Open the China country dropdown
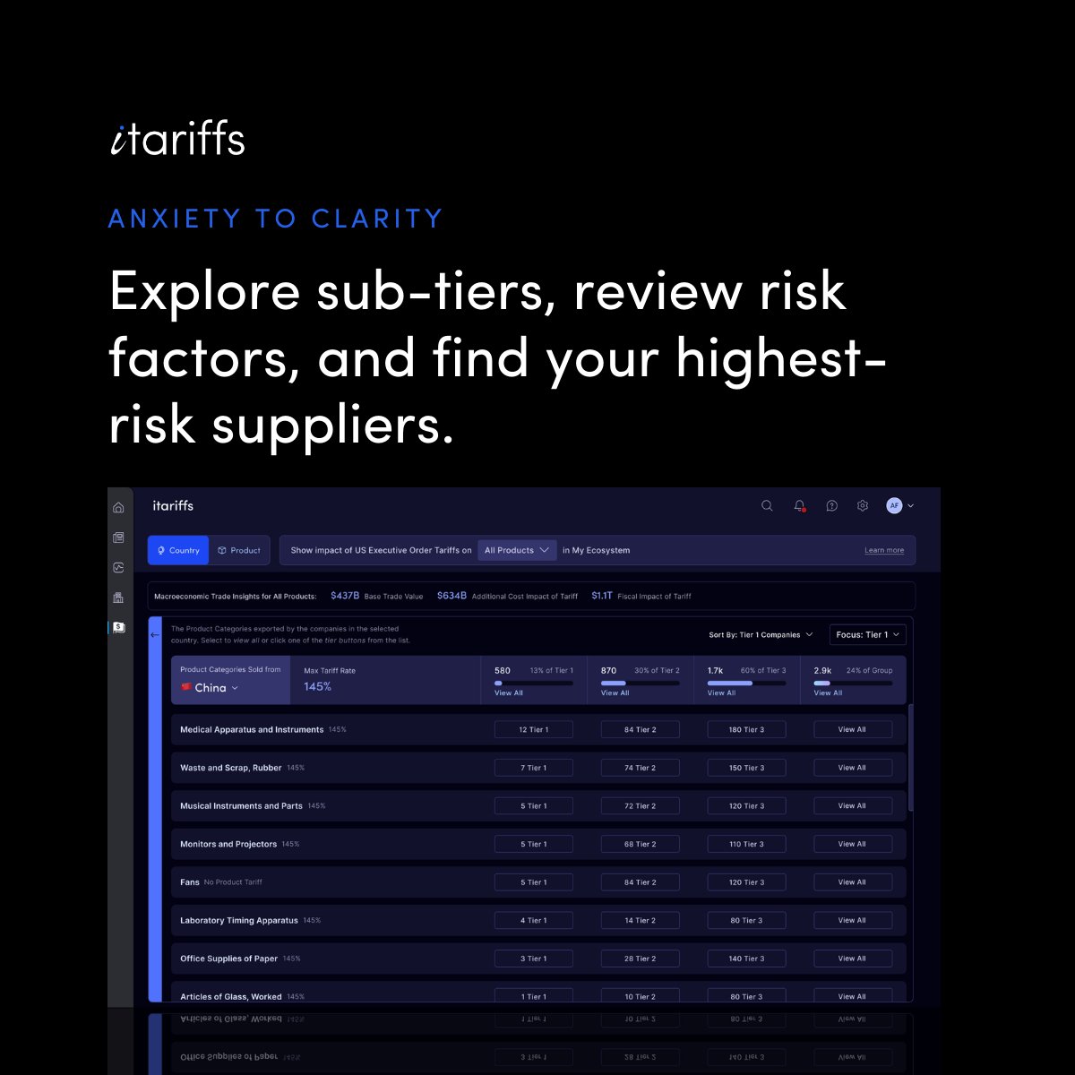Image resolution: width=1075 pixels, height=1075 pixels. [211, 688]
